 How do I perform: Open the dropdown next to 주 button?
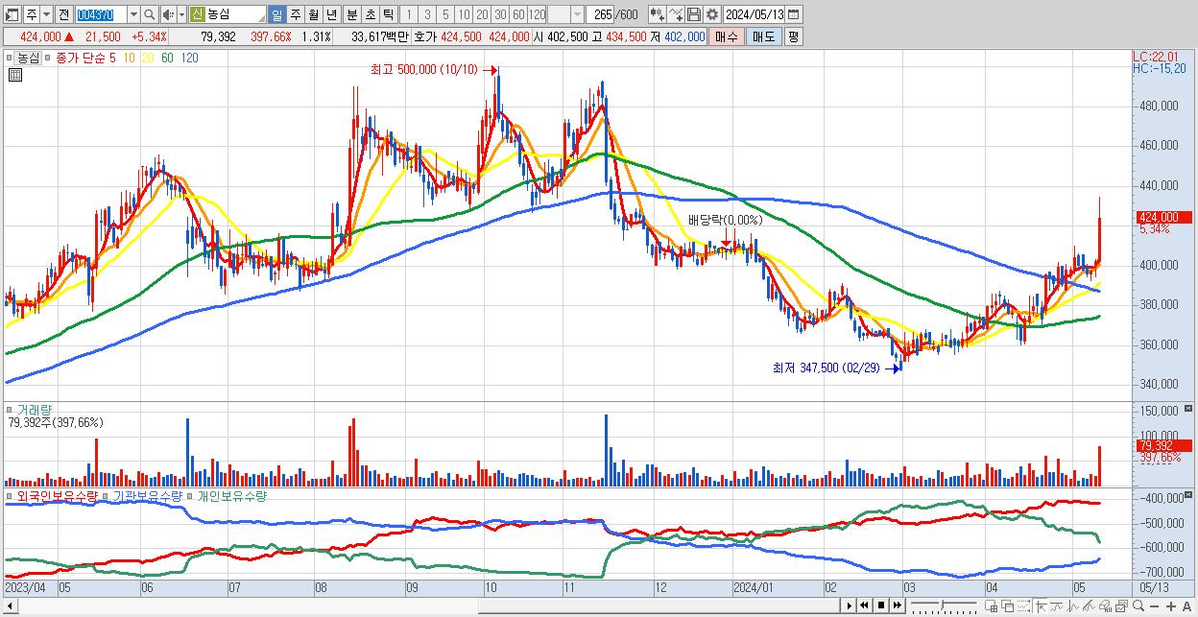[x=46, y=14]
